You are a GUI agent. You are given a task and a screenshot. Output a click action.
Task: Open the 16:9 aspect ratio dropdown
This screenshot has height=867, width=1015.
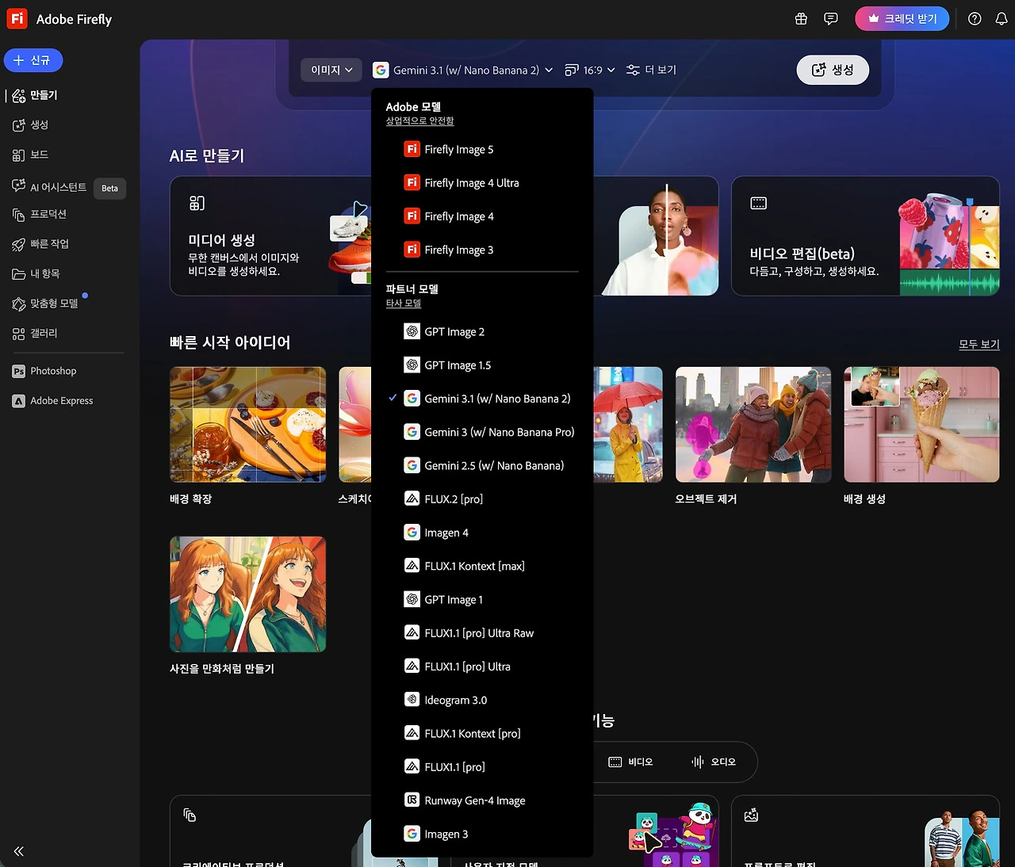(x=590, y=70)
